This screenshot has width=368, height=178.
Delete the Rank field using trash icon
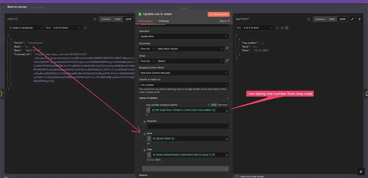coord(144,134)
